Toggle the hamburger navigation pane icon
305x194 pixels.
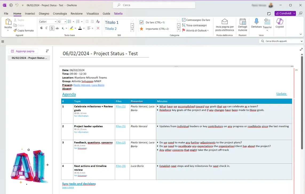coord(3,42)
